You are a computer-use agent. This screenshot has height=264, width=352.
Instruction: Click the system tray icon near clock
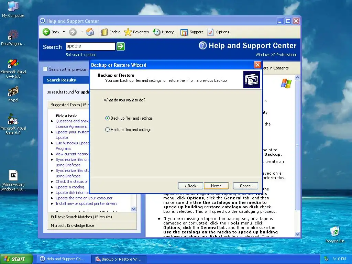click(327, 259)
